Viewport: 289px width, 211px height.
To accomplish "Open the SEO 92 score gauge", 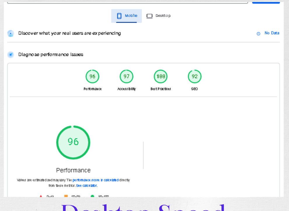I will (195, 77).
